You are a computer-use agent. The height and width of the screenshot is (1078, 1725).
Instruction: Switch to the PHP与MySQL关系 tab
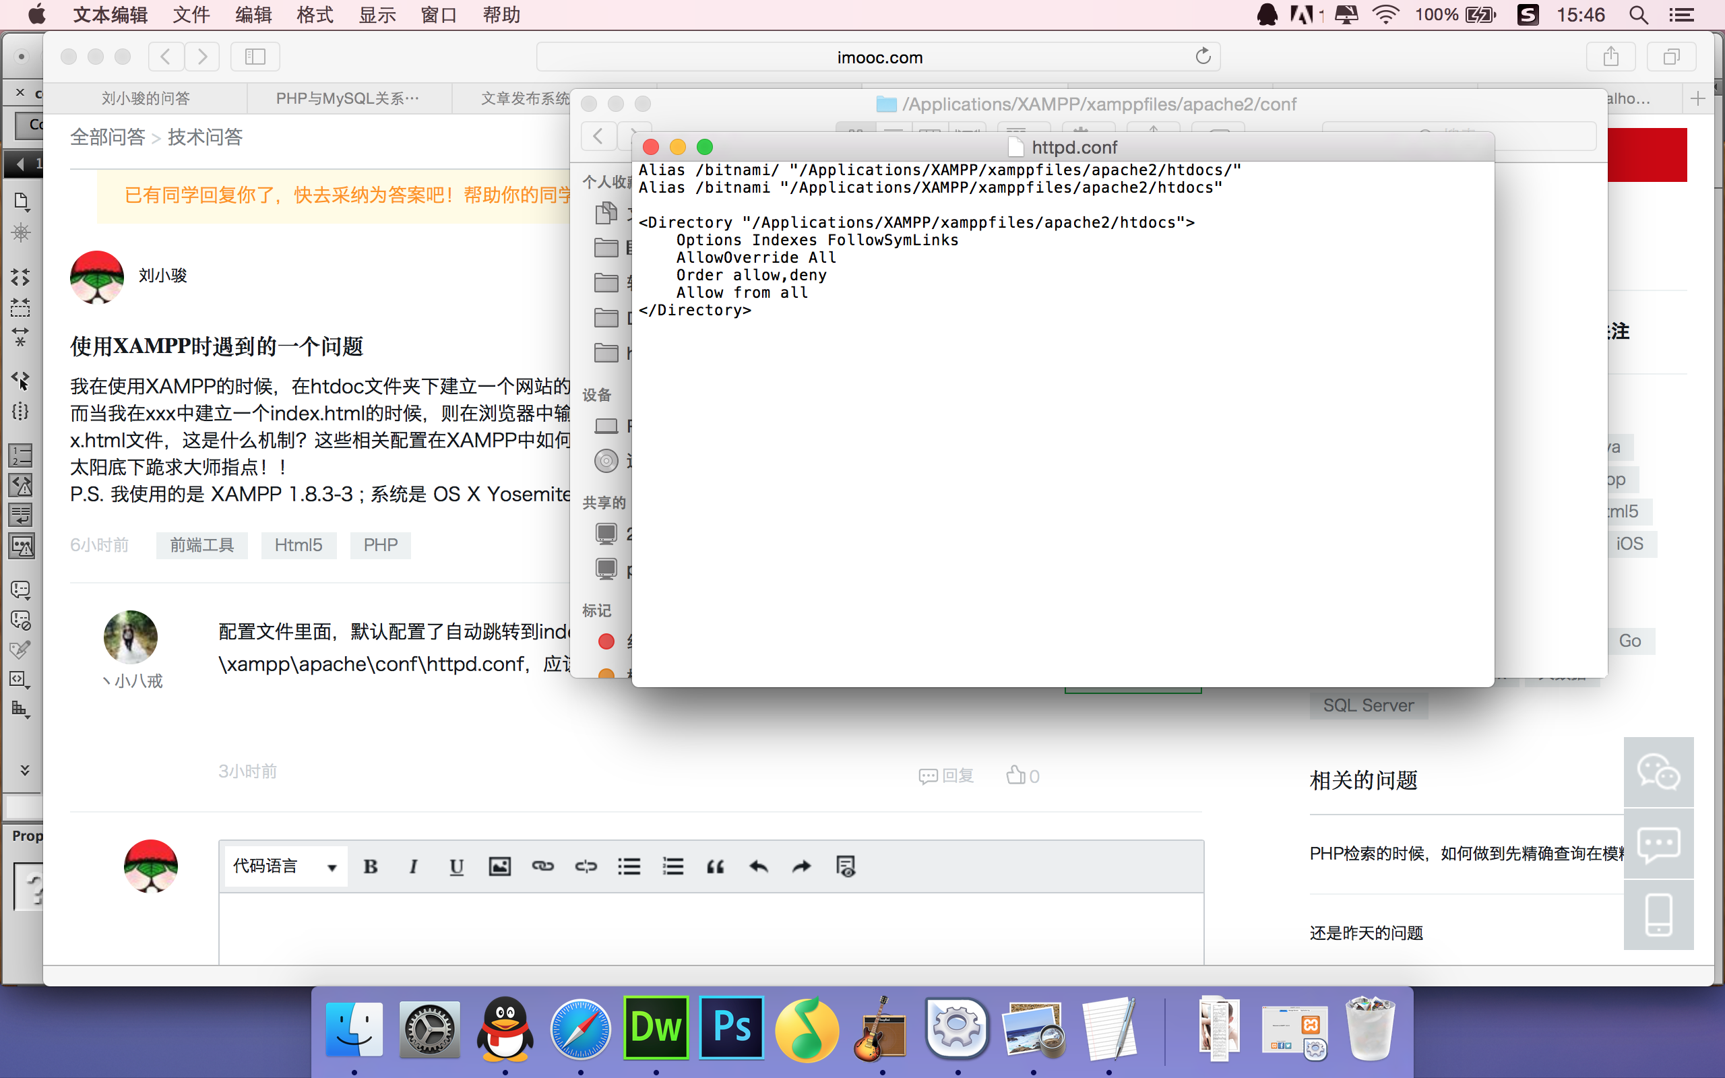[348, 98]
